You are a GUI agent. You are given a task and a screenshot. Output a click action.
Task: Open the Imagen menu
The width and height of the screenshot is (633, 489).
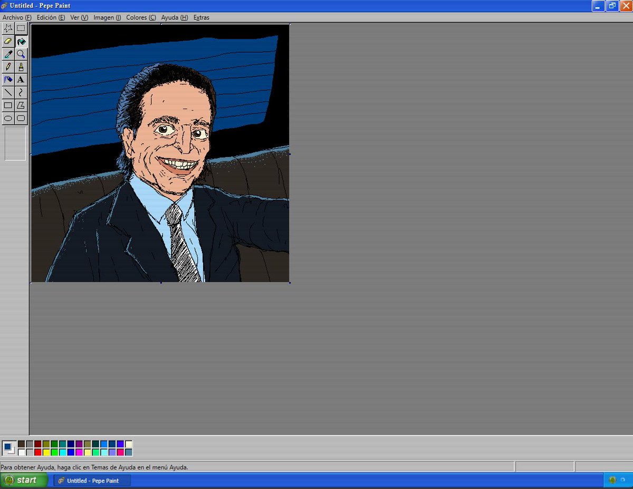107,17
